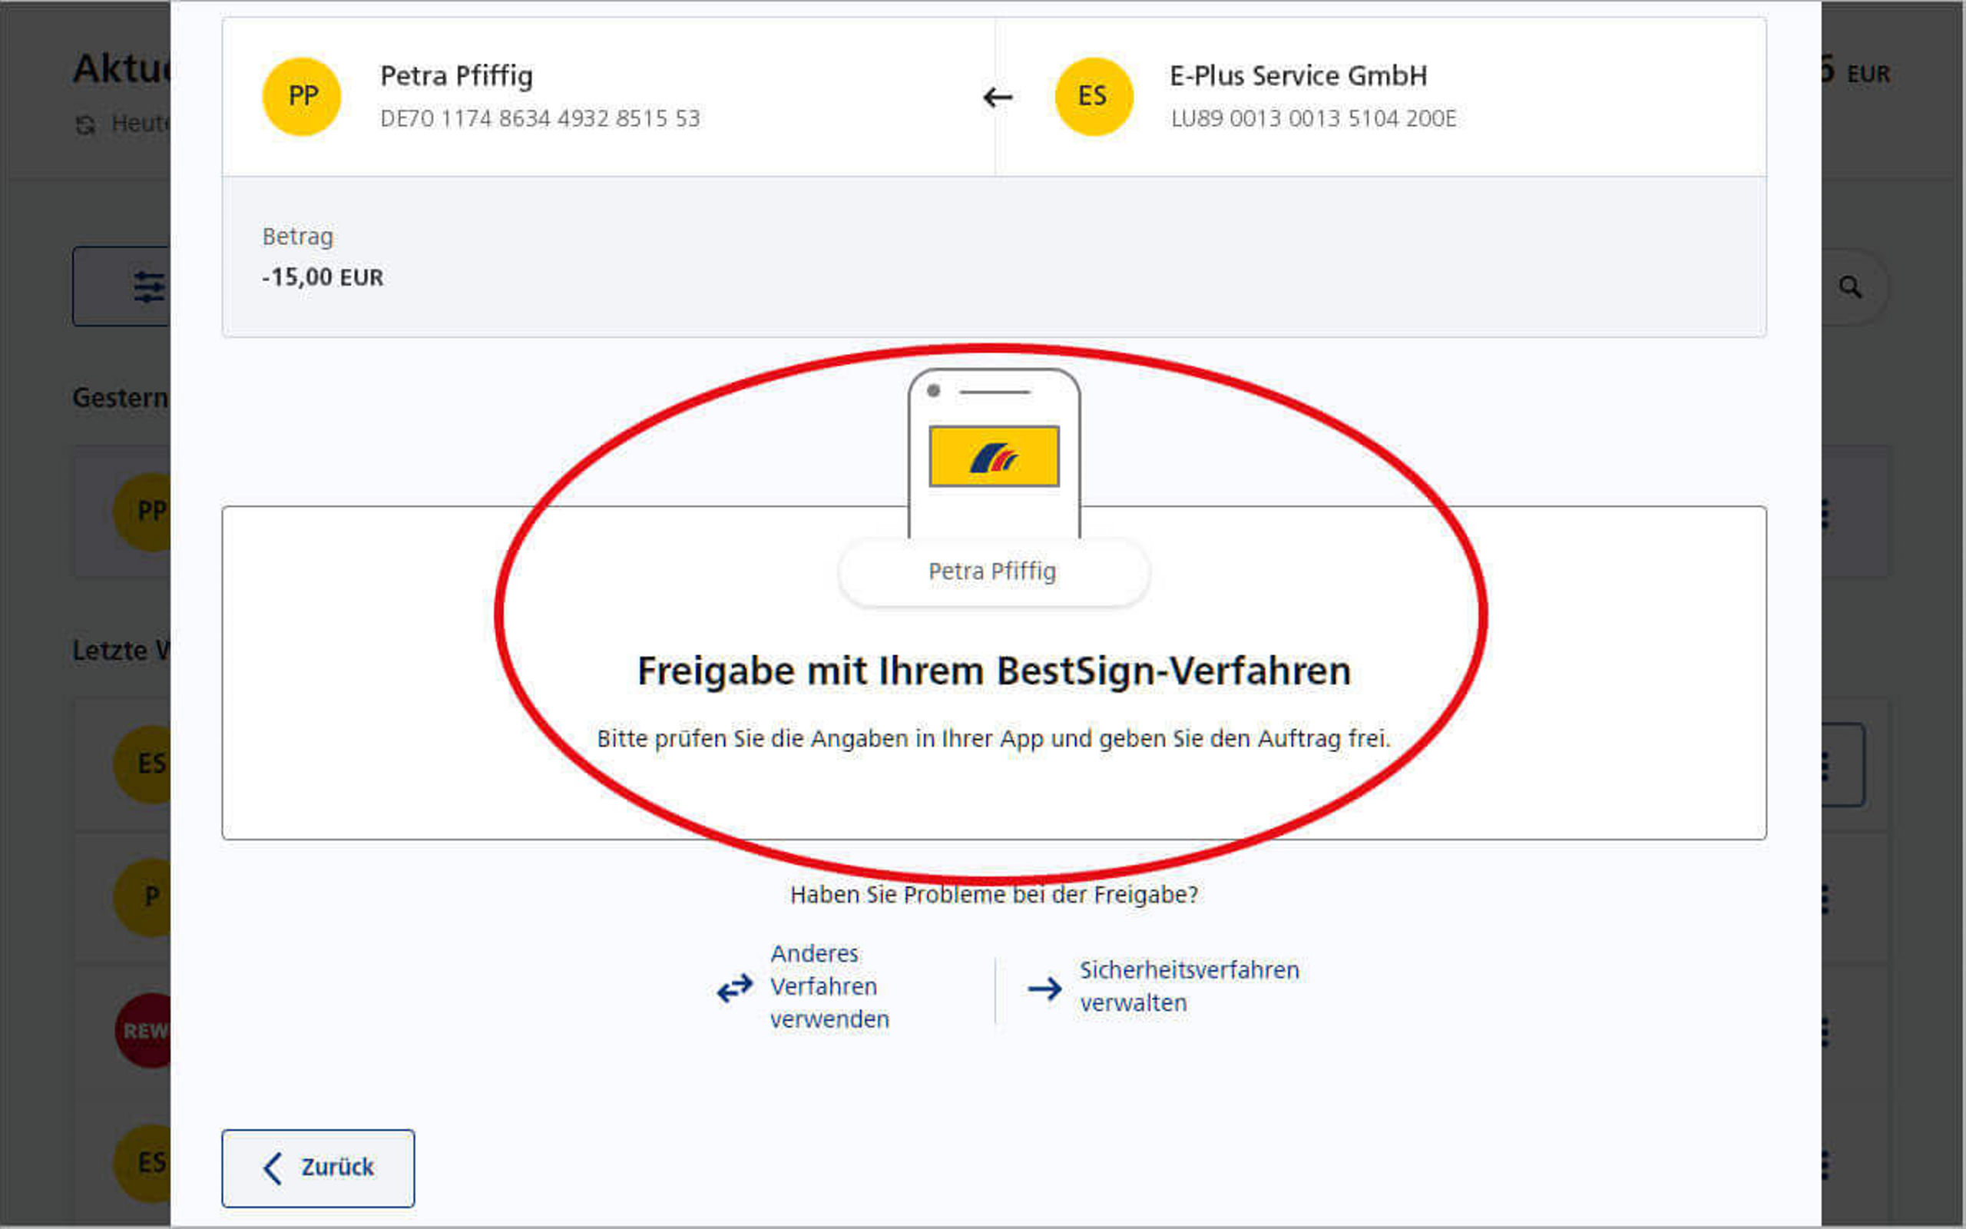
Task: Click 'Haben Sie Probleme bei der Freigabe?'
Action: coord(995,894)
